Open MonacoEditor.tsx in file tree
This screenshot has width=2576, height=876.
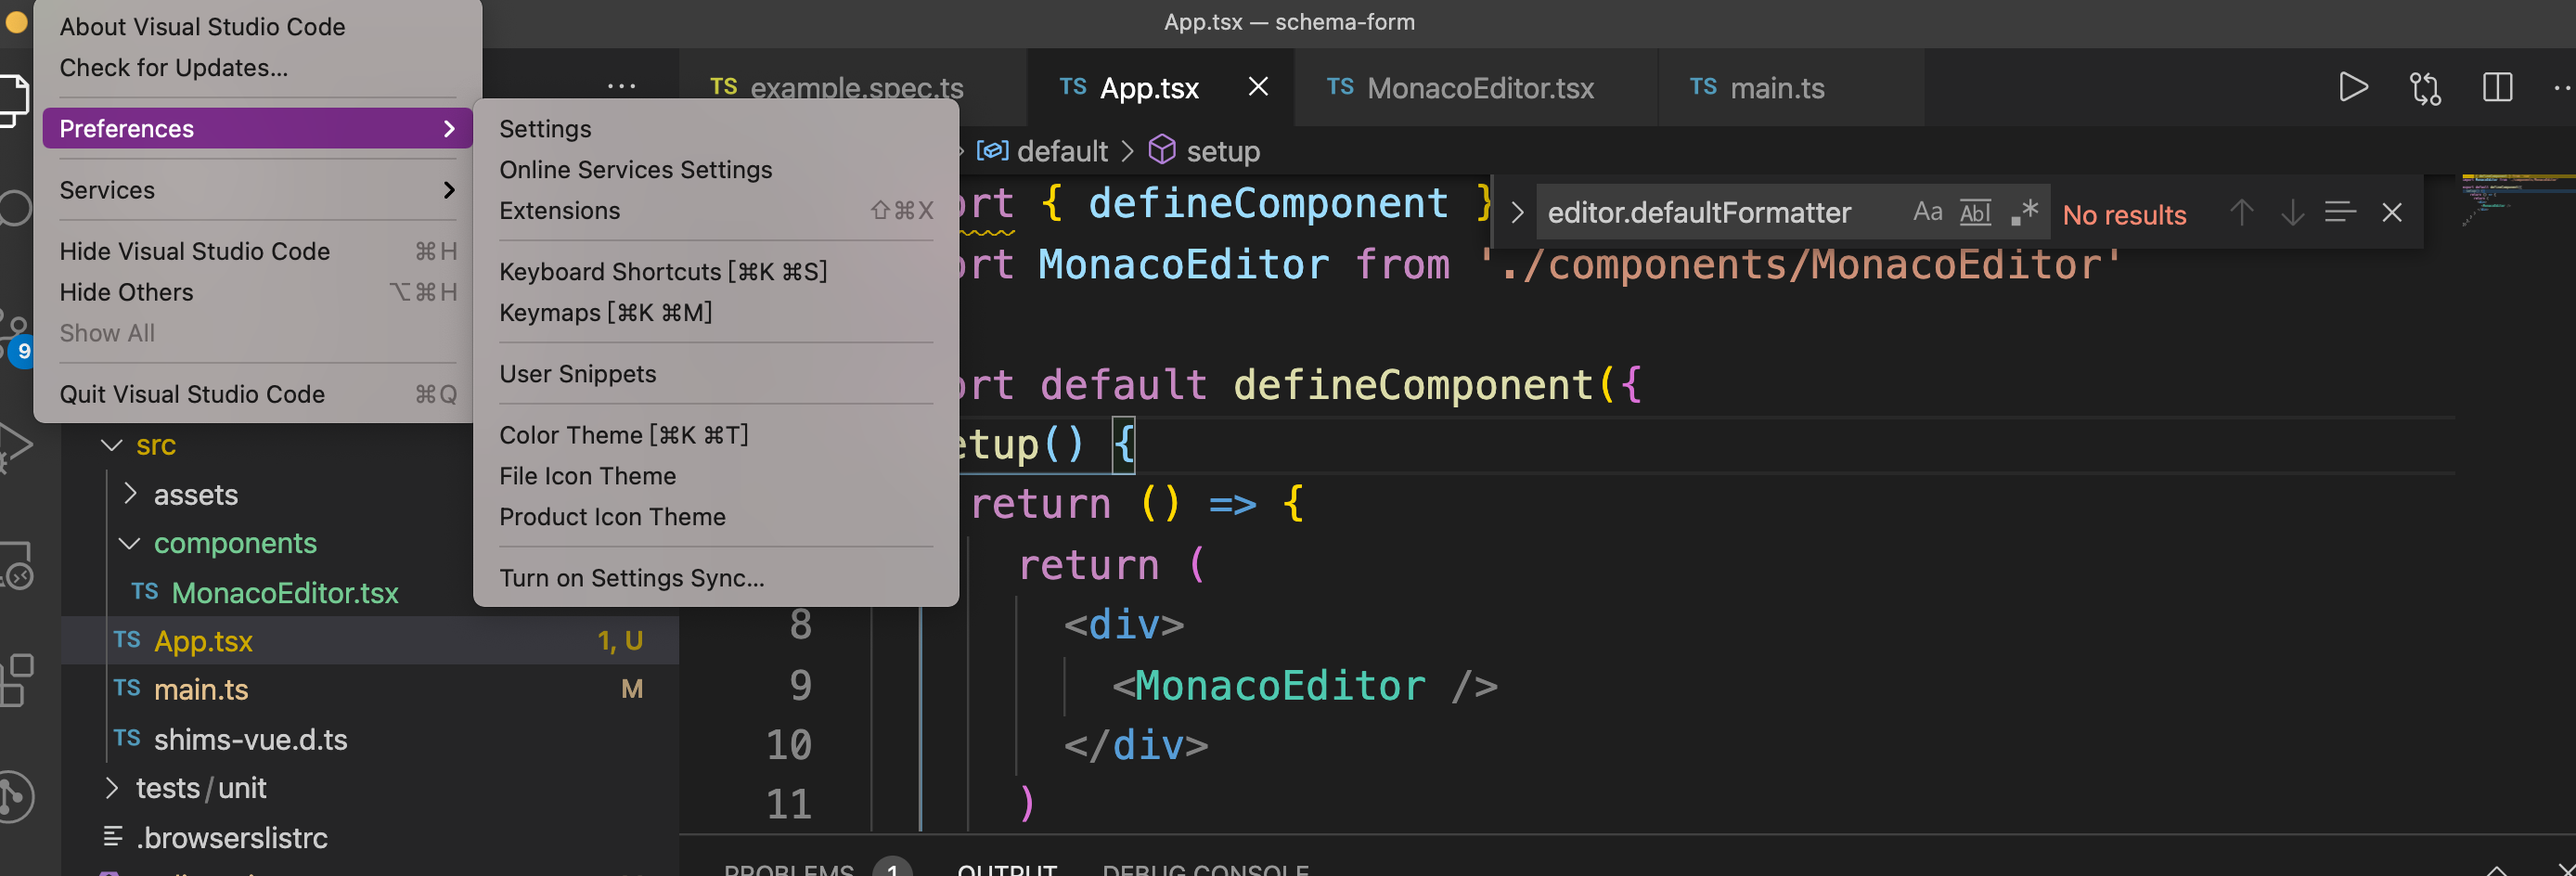click(x=284, y=593)
